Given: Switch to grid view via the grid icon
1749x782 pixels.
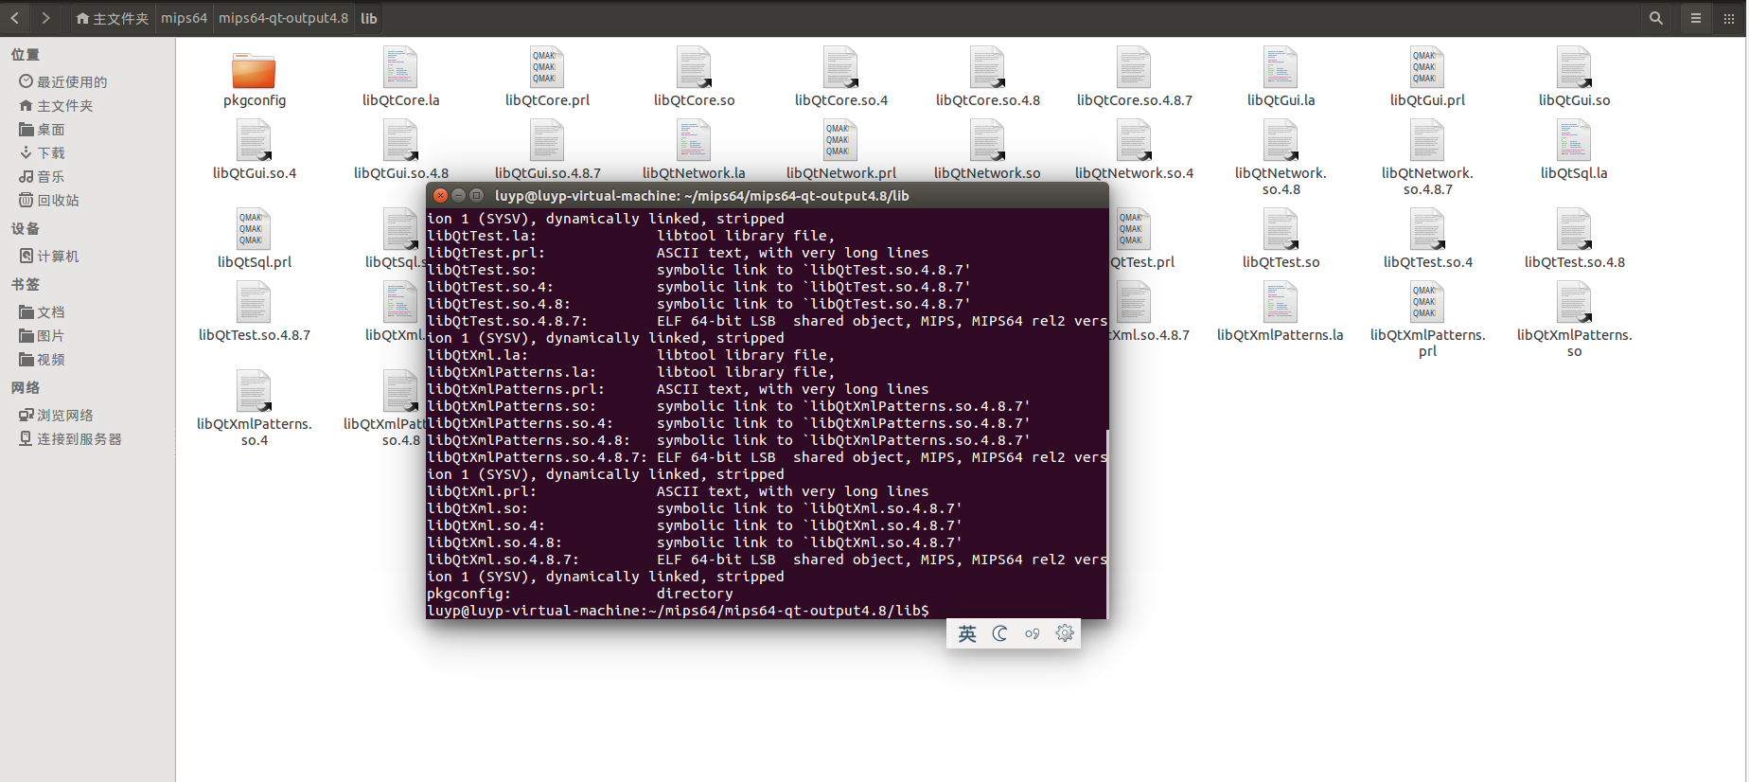Looking at the screenshot, I should pos(1728,18).
